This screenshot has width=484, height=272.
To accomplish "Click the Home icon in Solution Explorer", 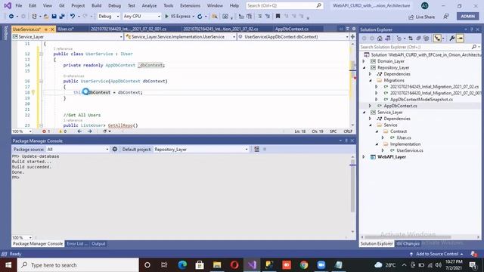I will (380, 39).
